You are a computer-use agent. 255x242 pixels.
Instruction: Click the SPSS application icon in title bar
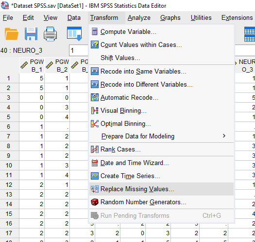[5, 5]
